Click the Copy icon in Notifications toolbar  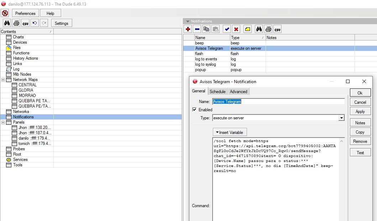coord(206,29)
